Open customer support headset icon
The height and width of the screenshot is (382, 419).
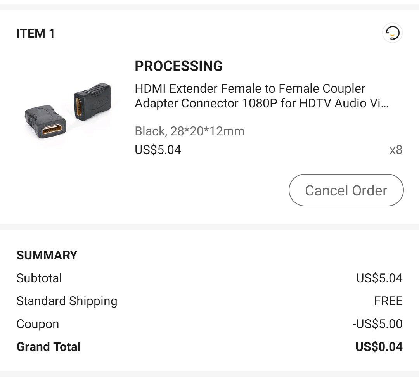point(392,33)
